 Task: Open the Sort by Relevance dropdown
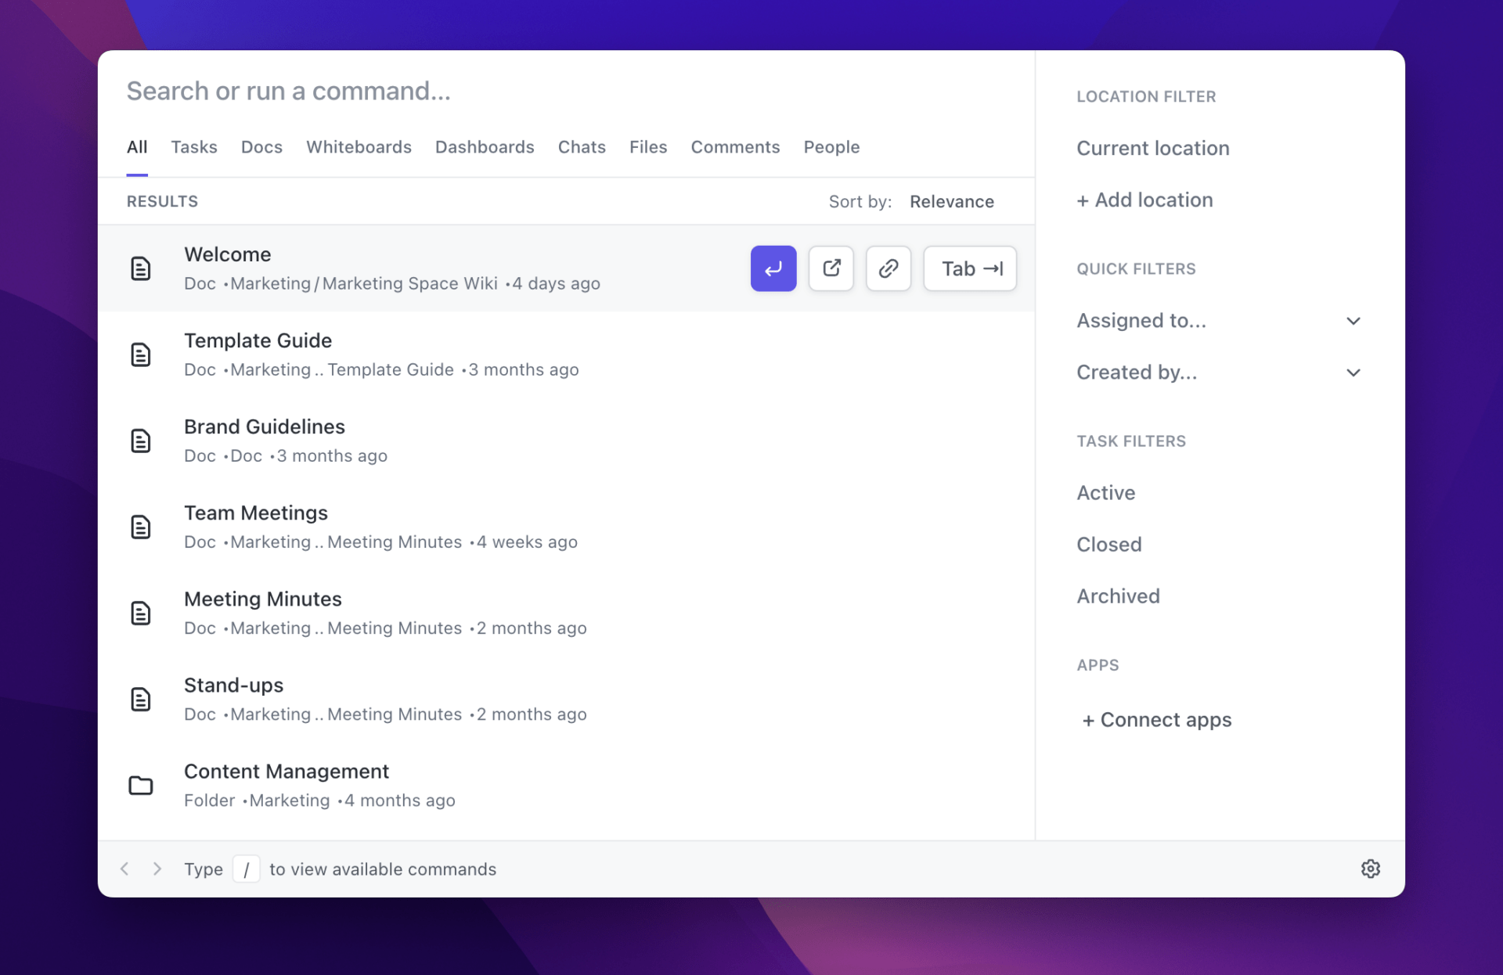[951, 201]
